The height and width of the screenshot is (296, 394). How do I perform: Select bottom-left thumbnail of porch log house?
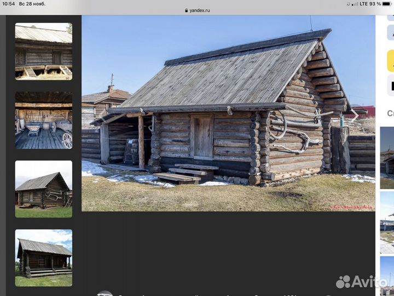tap(43, 258)
